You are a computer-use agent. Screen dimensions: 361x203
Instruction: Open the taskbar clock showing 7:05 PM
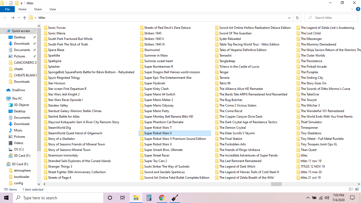pos(339,198)
